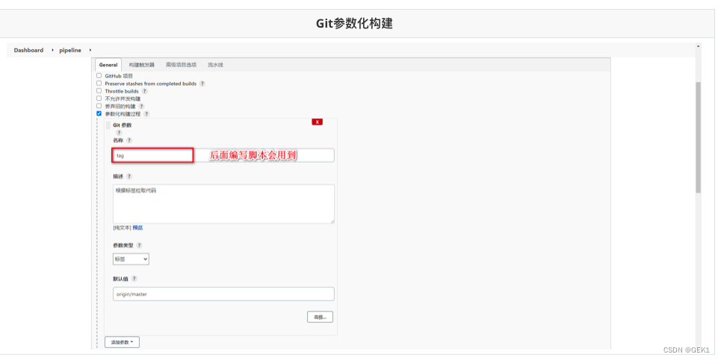
Task: Click the 预览 preview link
Action: (x=137, y=228)
